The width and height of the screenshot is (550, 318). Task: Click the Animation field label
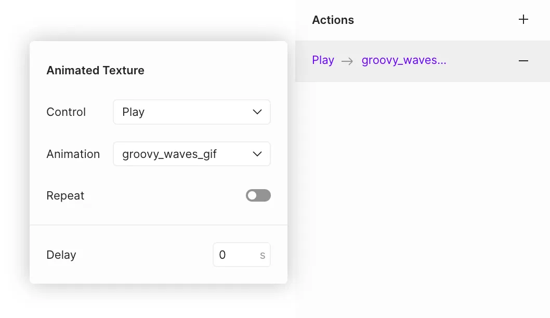pyautogui.click(x=73, y=154)
